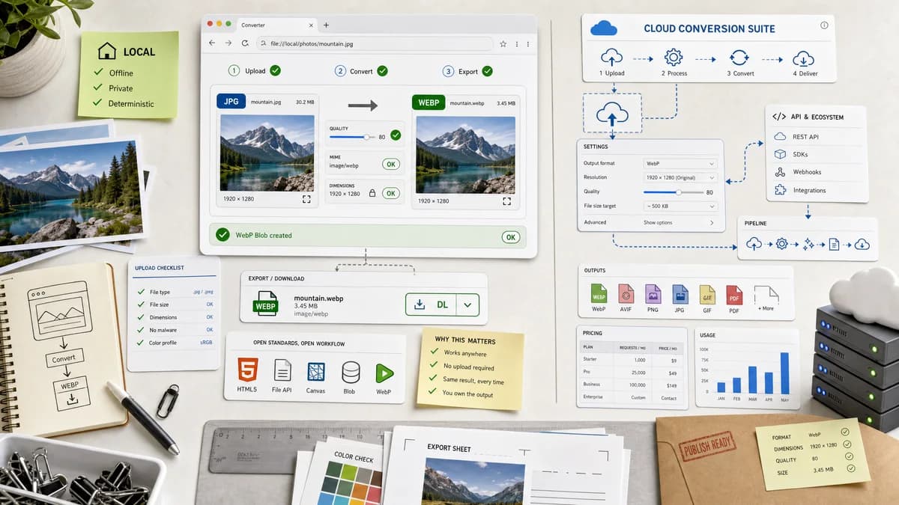Click the mountain.jpg source image preview
The height and width of the screenshot is (505, 899).
click(x=267, y=153)
